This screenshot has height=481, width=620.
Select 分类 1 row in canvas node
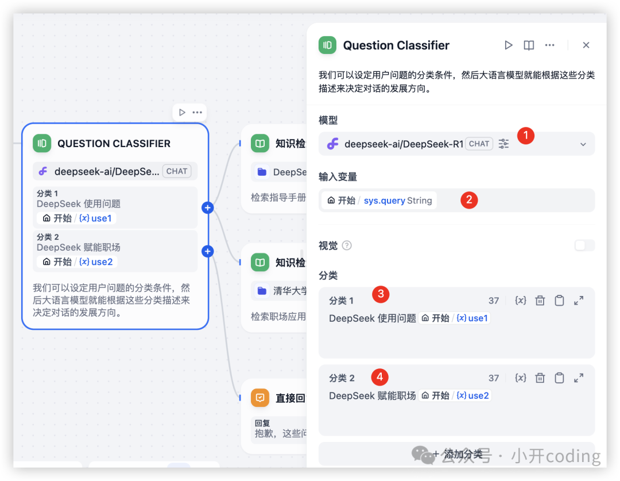(115, 207)
